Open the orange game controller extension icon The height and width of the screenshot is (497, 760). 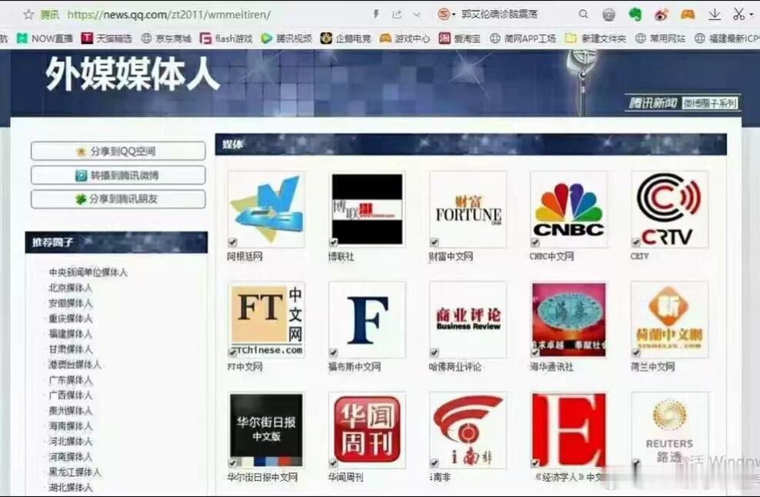pos(687,15)
